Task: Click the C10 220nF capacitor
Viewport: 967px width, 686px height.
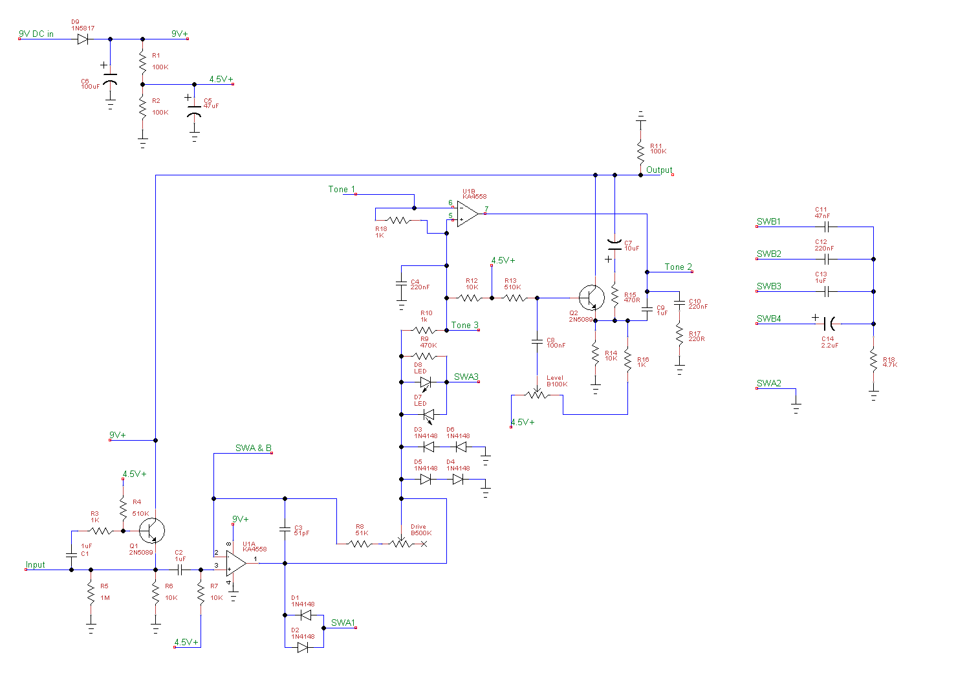Action: pos(679,304)
